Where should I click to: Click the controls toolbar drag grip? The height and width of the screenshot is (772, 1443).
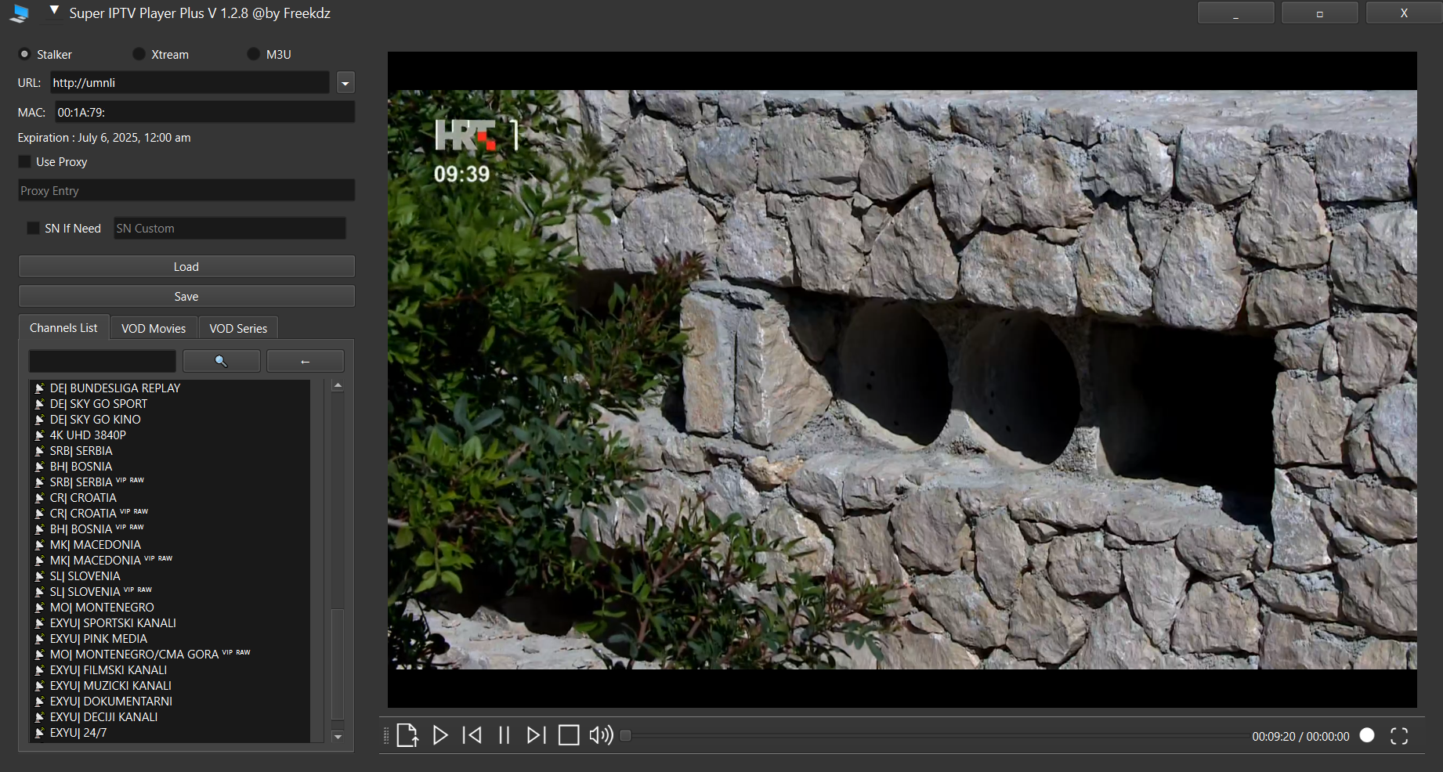point(385,736)
